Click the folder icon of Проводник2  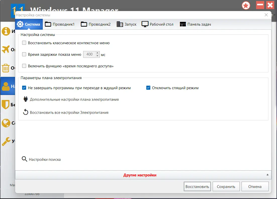point(84,24)
